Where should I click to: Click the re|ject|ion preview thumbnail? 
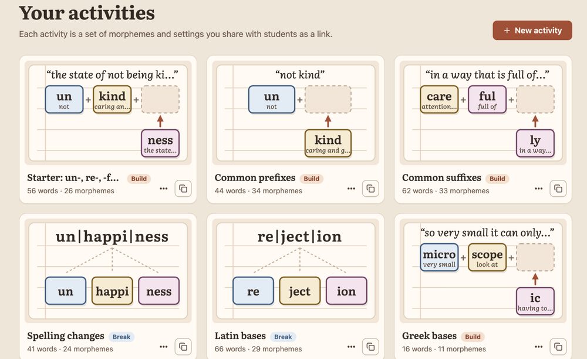coord(296,271)
